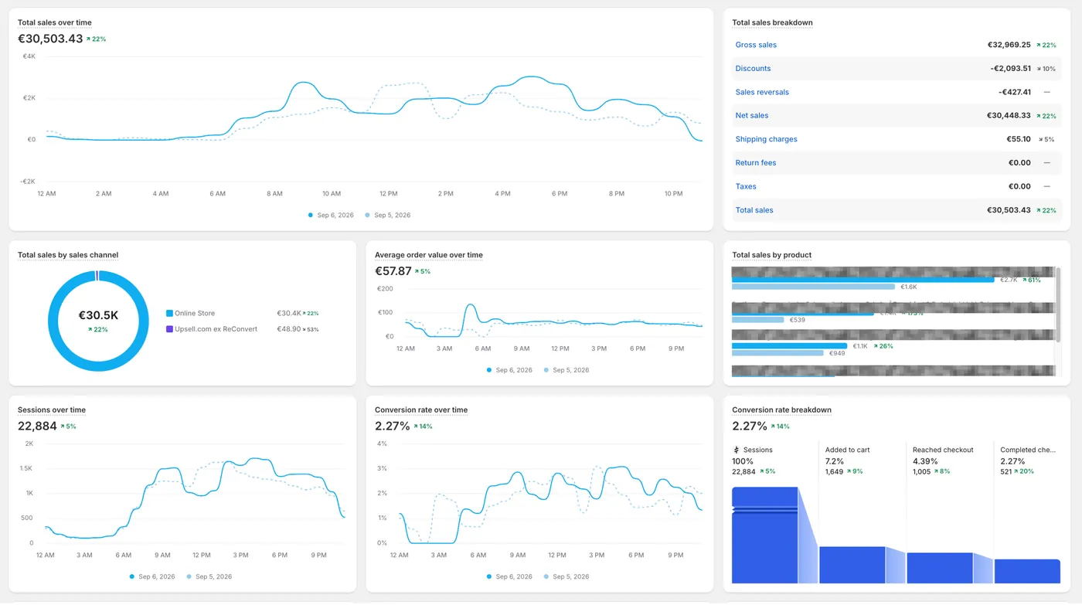Screen dimensions: 1082x605
Task: Click the Gross sales link
Action: (756, 45)
